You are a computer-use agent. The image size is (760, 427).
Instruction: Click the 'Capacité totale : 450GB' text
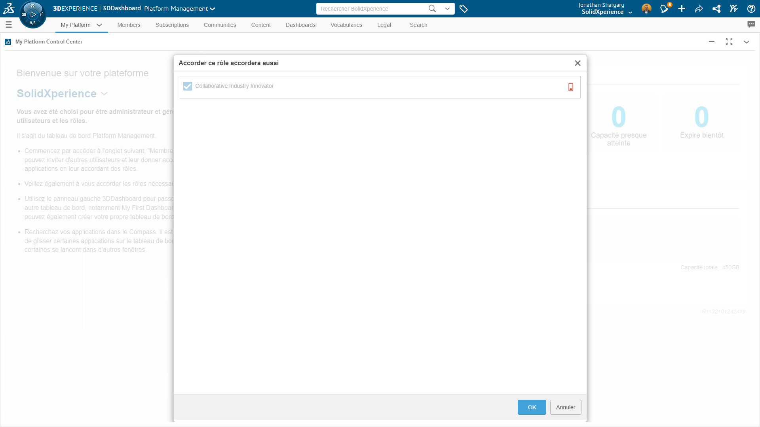click(x=710, y=268)
